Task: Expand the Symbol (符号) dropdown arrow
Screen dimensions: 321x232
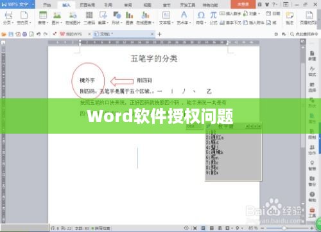Action: pos(205,22)
